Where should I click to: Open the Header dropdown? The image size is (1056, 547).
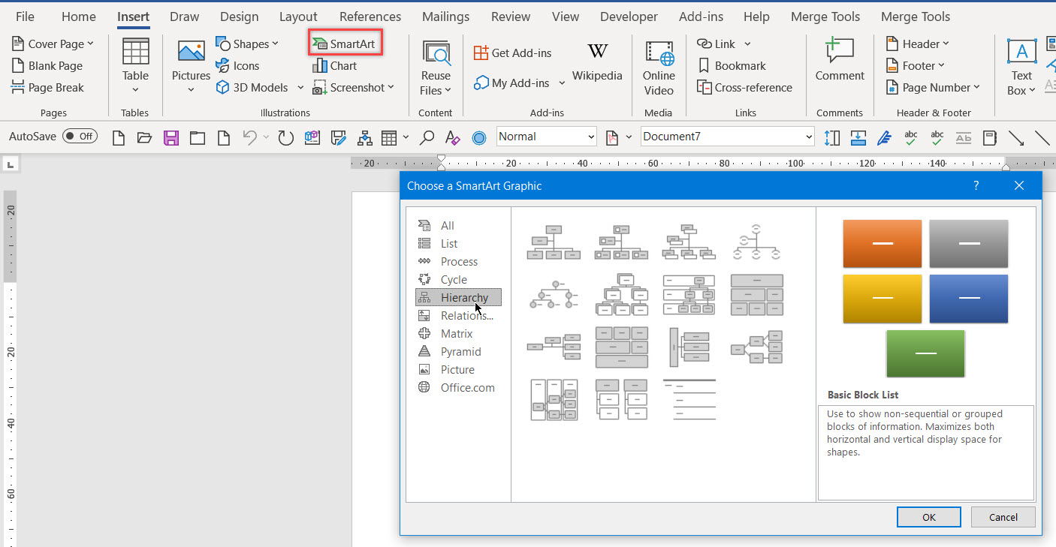coord(946,44)
